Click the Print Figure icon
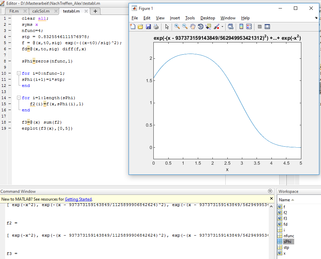321x259 pixels. point(156,26)
